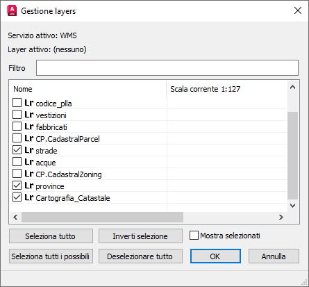Select the strade layer name
The height and width of the screenshot is (287, 309).
[47, 151]
